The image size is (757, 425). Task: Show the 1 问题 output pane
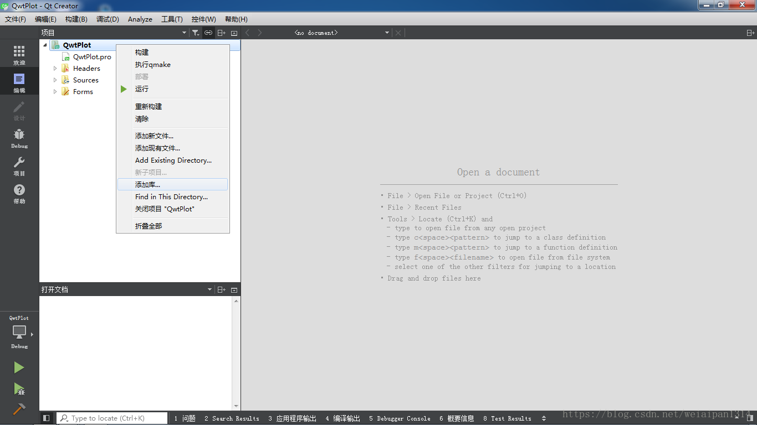[185, 418]
